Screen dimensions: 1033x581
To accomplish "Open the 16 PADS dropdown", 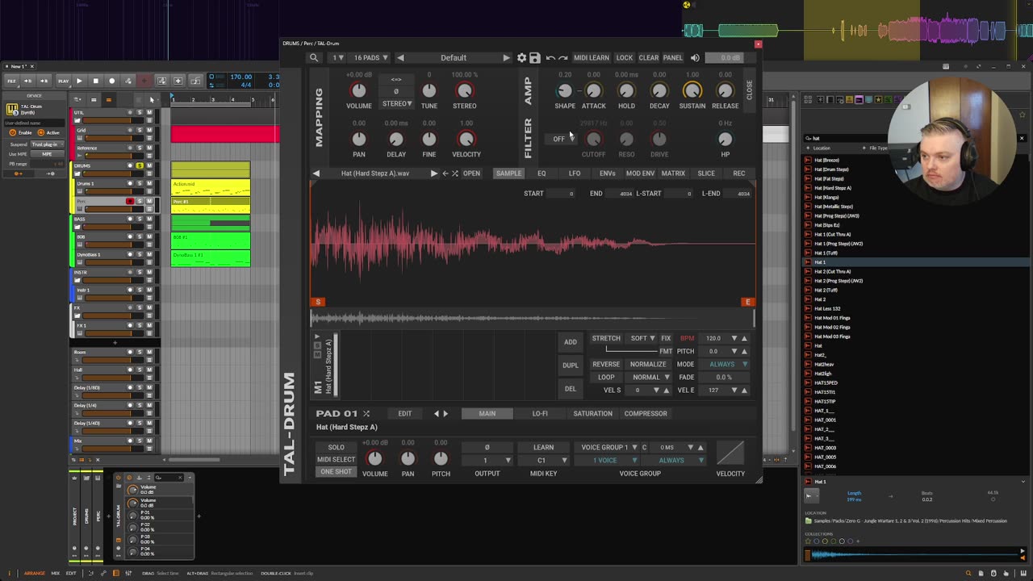I will click(370, 58).
